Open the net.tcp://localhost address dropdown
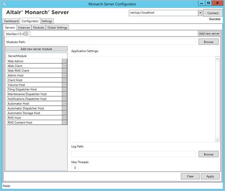This screenshot has height=191, width=225. coord(200,13)
